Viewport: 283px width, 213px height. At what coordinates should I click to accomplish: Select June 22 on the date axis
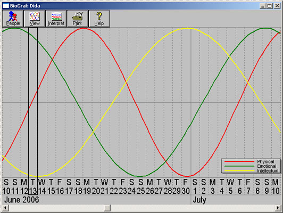[114, 191]
